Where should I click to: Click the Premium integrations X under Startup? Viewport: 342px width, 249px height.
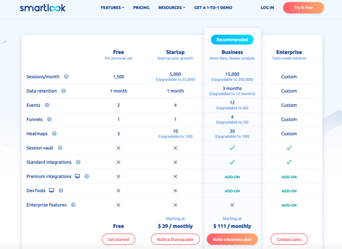(175, 176)
